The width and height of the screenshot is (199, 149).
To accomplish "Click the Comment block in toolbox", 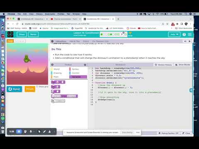I will click(58, 101).
